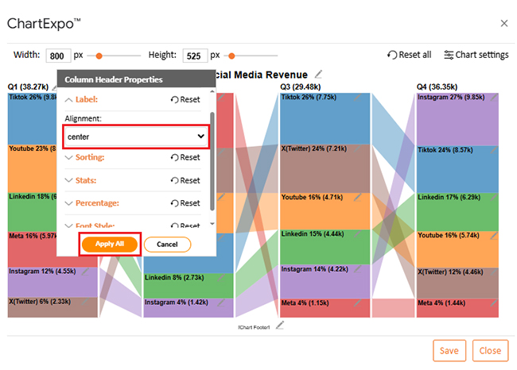Open the Alignment dropdown showing center
The height and width of the screenshot is (370, 517).
coord(136,137)
